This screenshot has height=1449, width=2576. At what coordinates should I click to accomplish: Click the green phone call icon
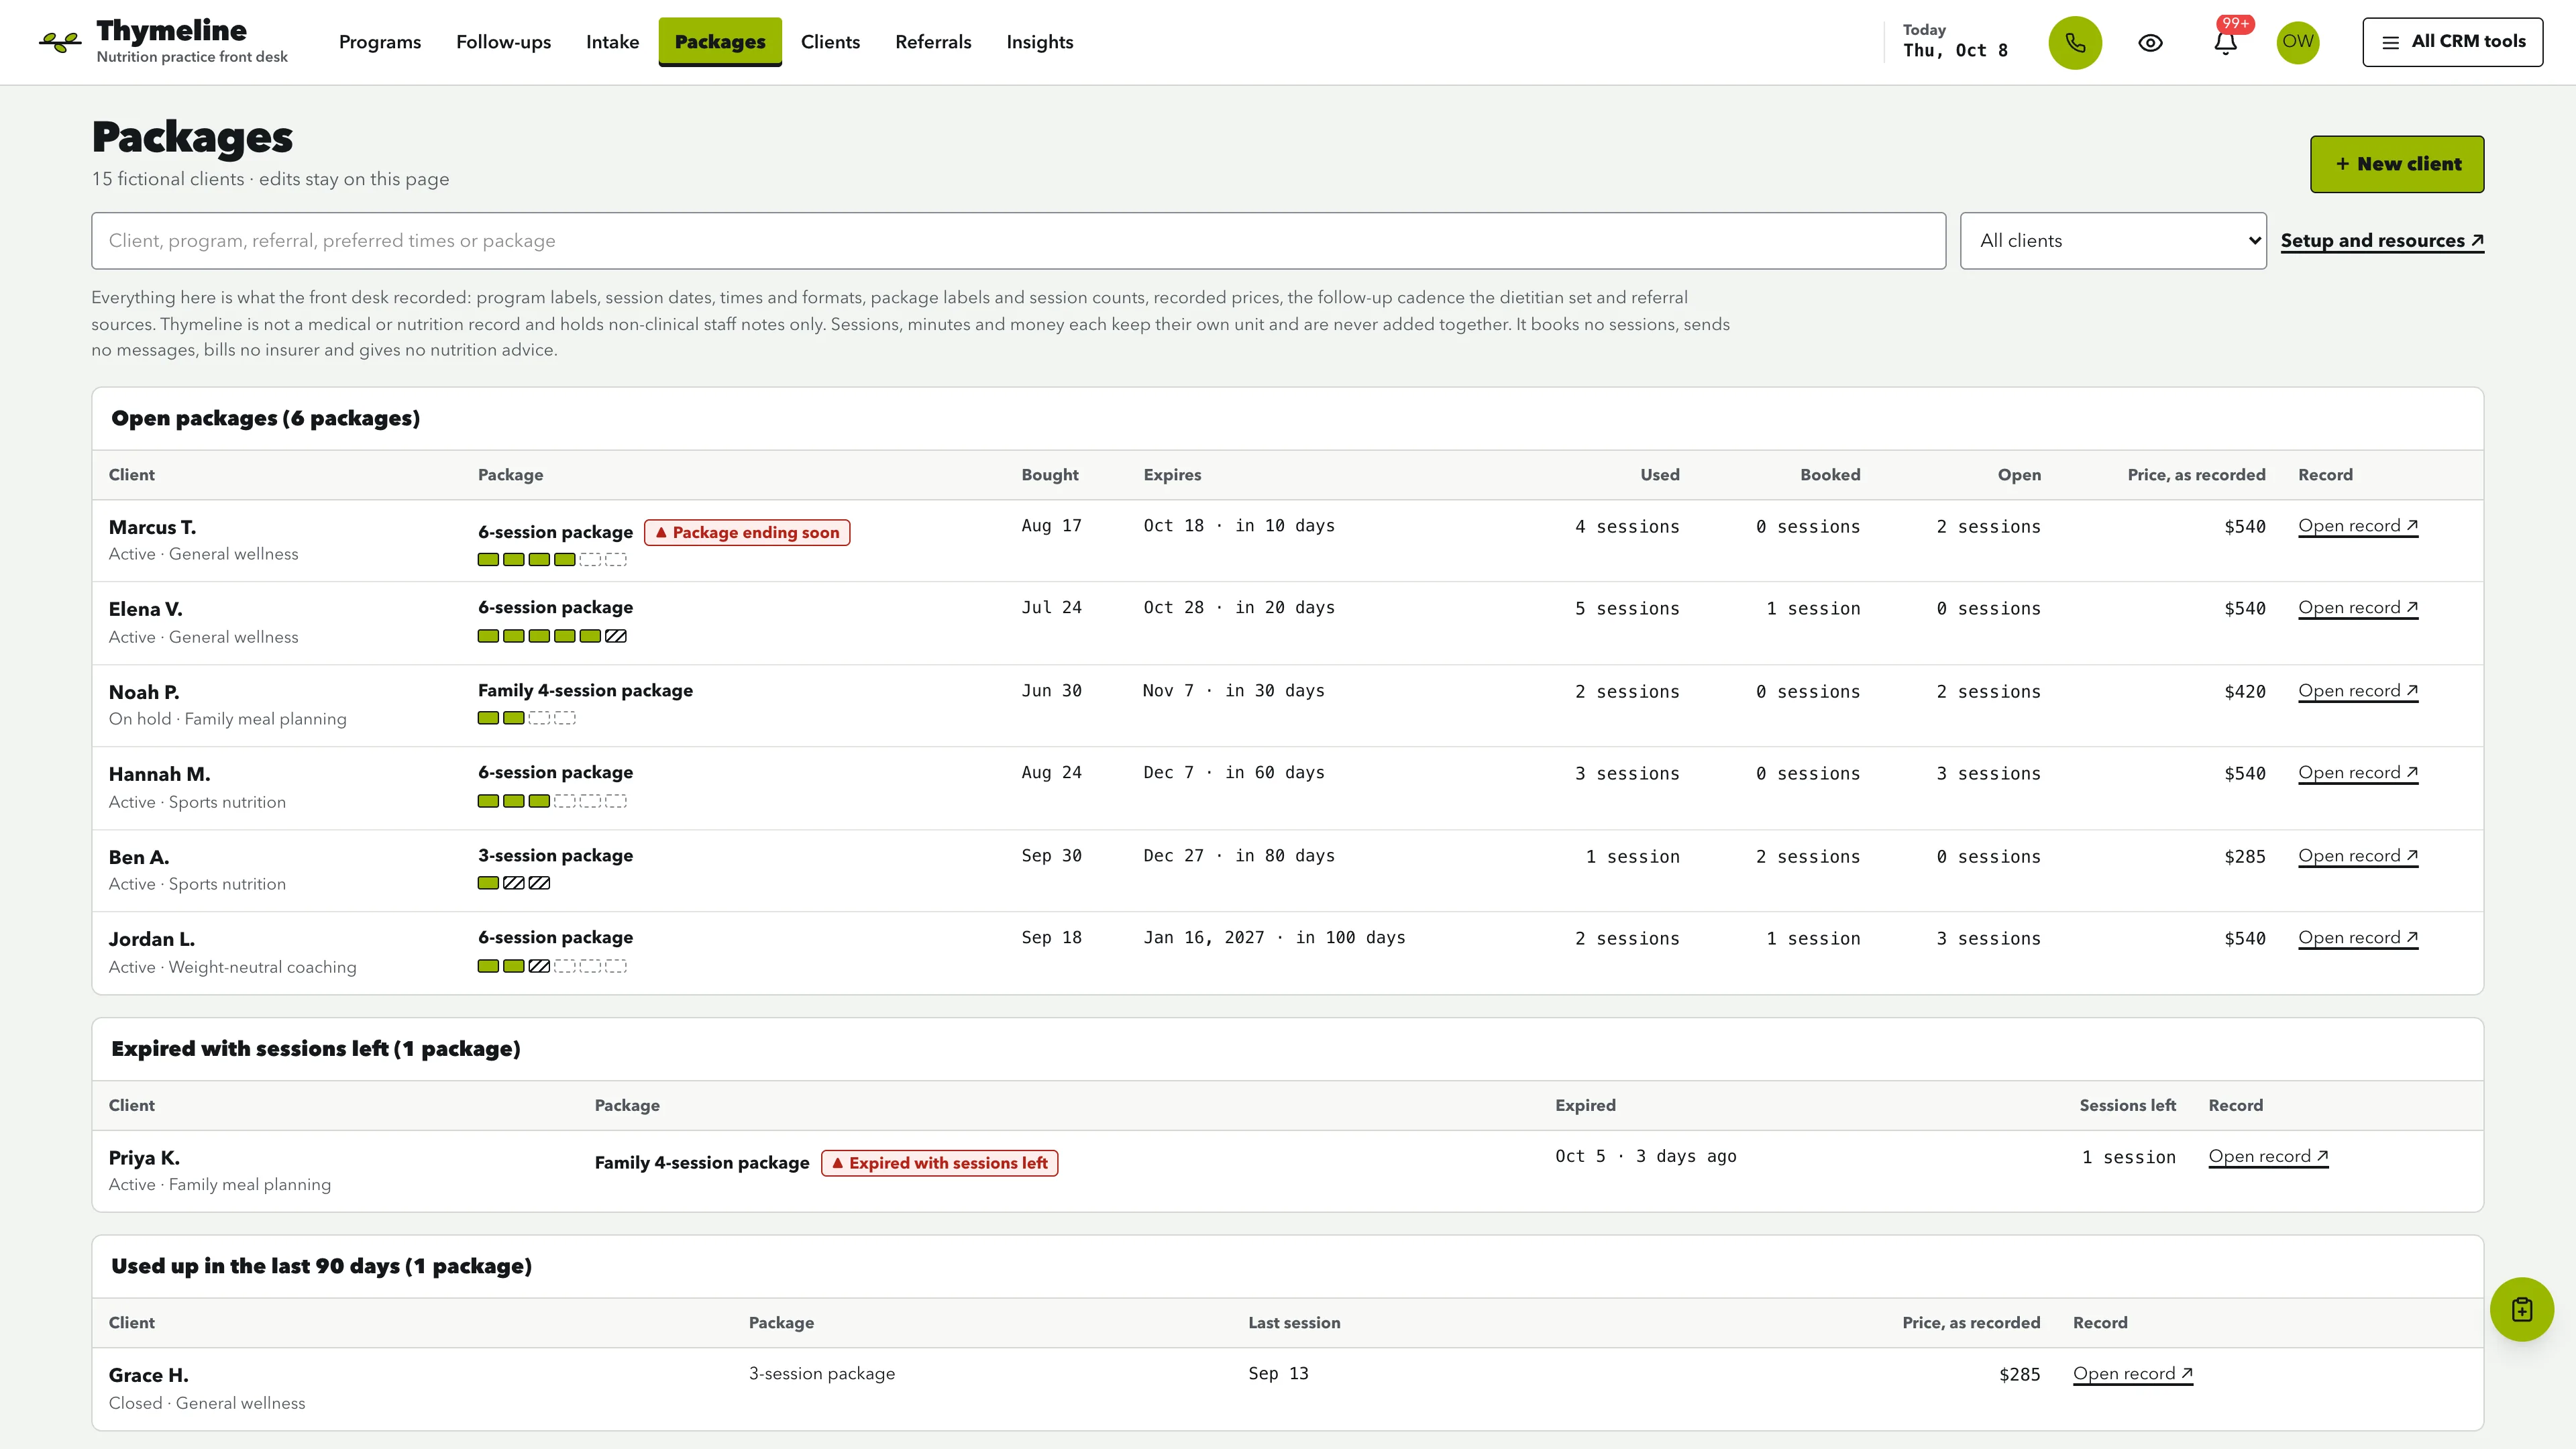point(2075,42)
